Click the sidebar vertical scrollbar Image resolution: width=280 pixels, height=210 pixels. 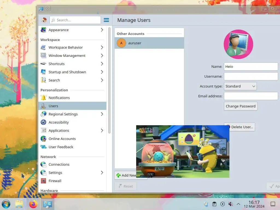[109, 80]
